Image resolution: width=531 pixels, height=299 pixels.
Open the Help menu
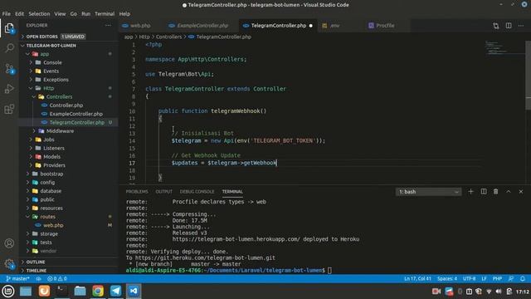point(124,14)
